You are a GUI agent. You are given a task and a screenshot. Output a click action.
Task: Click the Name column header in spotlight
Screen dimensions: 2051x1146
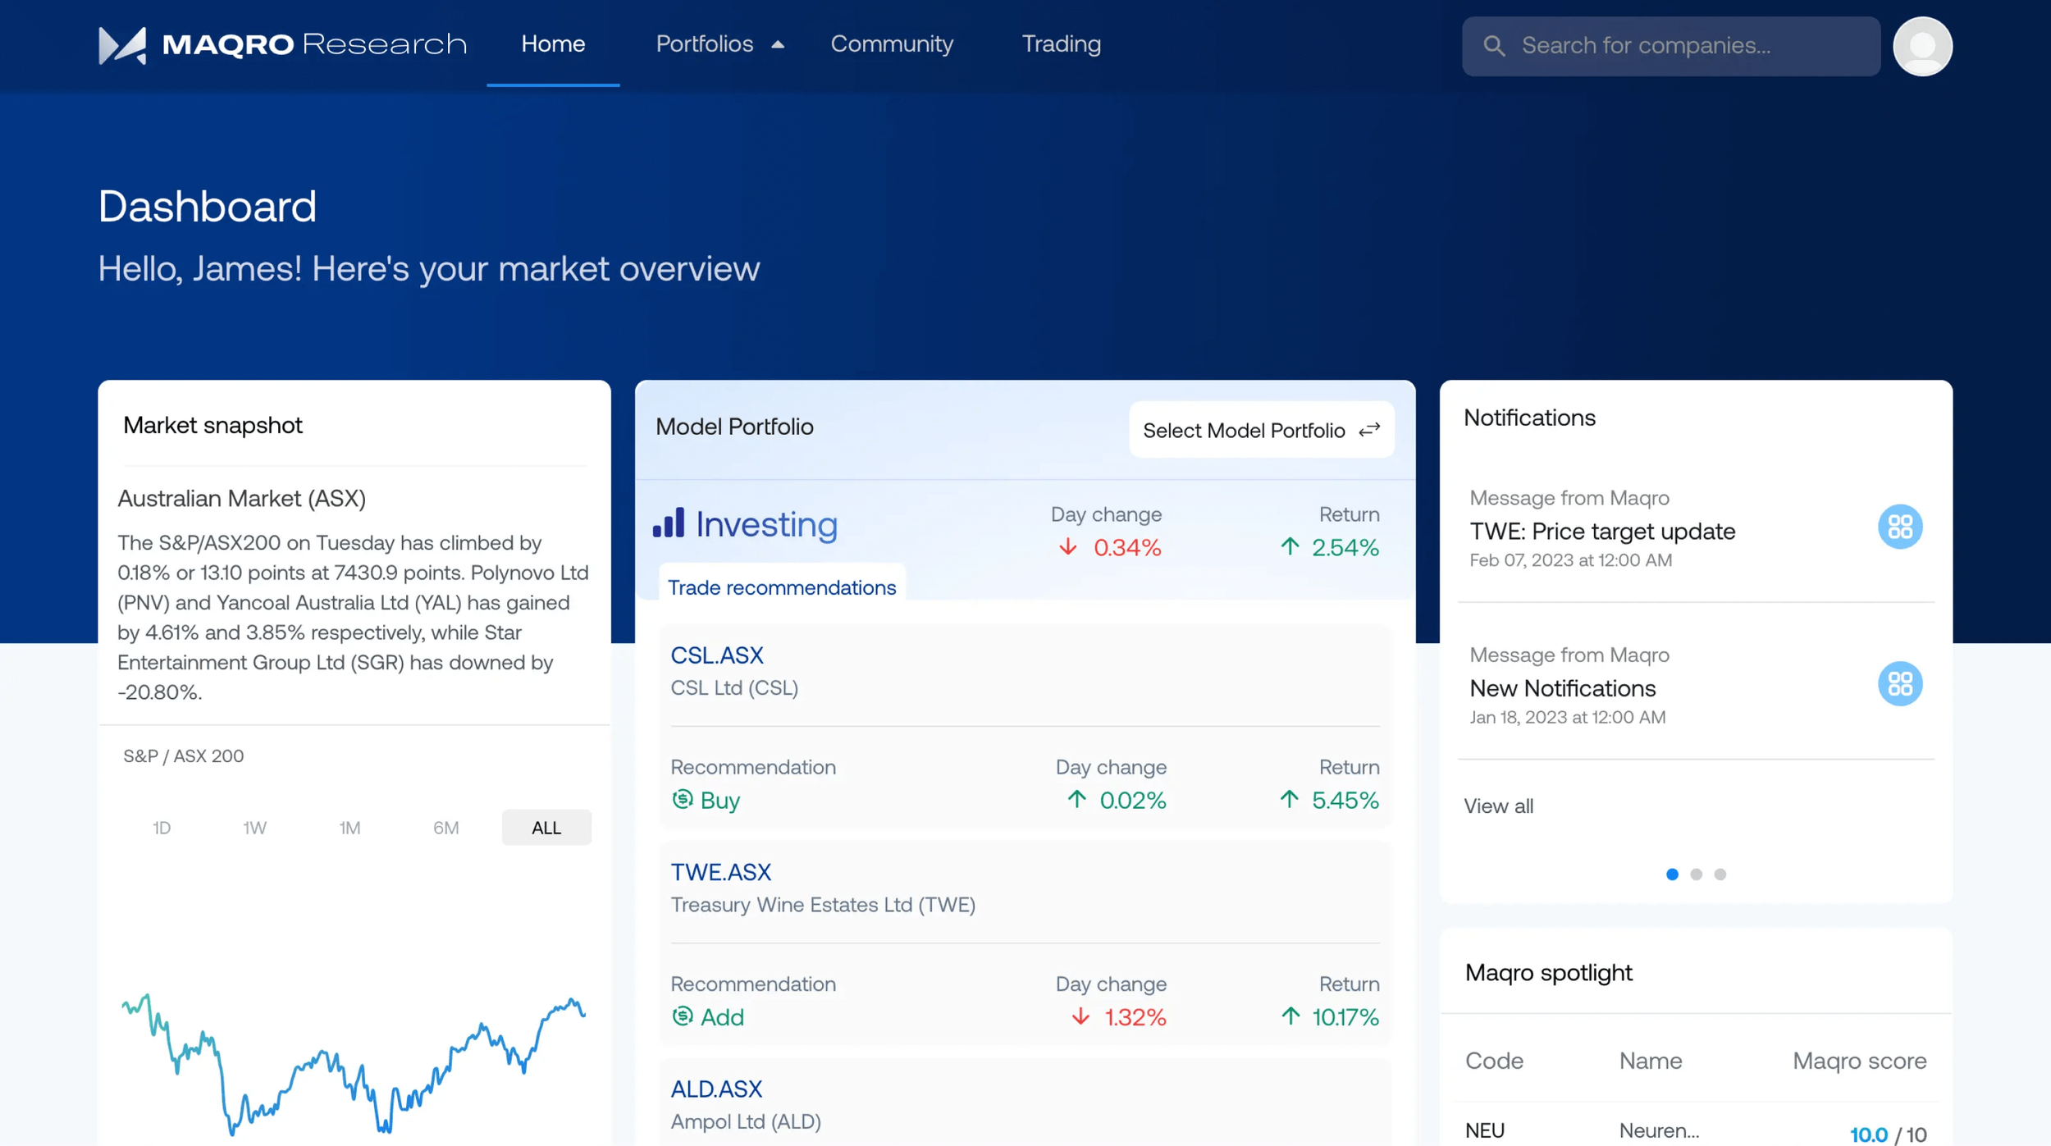(x=1650, y=1061)
